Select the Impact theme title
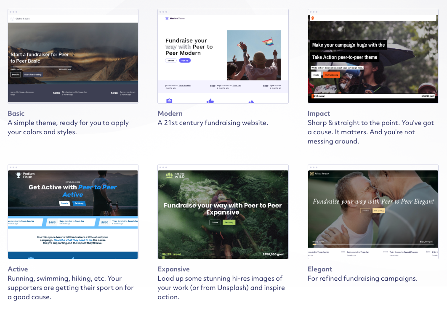This screenshot has height=316, width=447. point(319,114)
